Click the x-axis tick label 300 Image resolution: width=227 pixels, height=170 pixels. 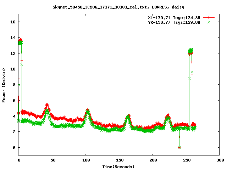coord(220,160)
